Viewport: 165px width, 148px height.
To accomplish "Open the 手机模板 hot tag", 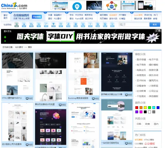I will (x=139, y=140).
